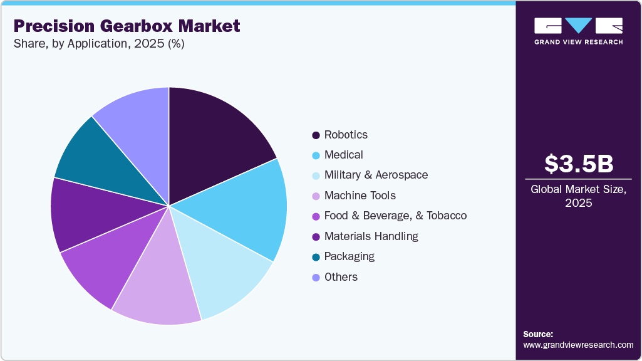Click the Global Market Size, 2025 caption

[x=579, y=196]
